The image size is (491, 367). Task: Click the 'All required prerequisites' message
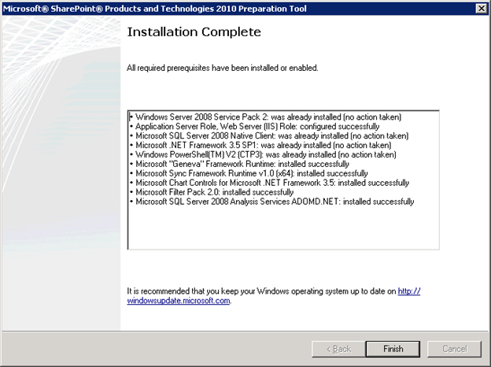[x=223, y=68]
